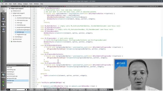Open the Tools menu

[31, 4]
